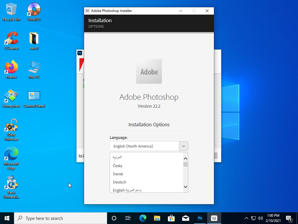Click the language list scroll up arrow
This screenshot has height=224, width=298.
click(x=185, y=158)
